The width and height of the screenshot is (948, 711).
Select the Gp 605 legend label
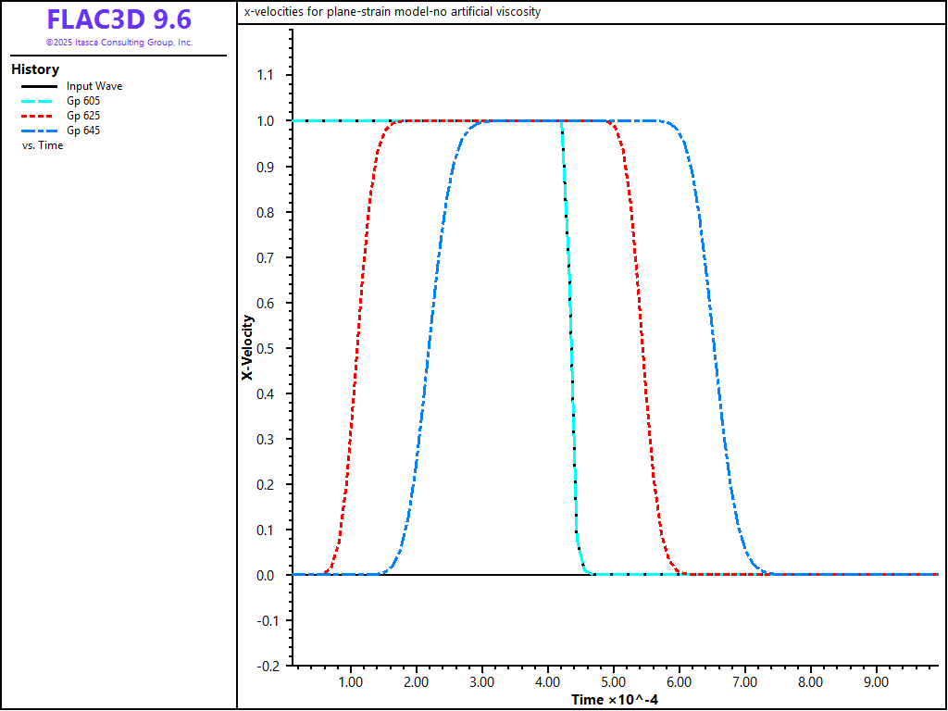pyautogui.click(x=82, y=101)
